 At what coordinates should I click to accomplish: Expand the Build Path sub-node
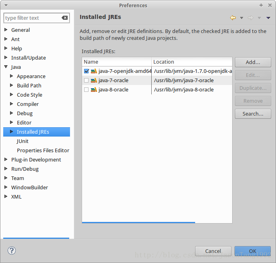11,85
